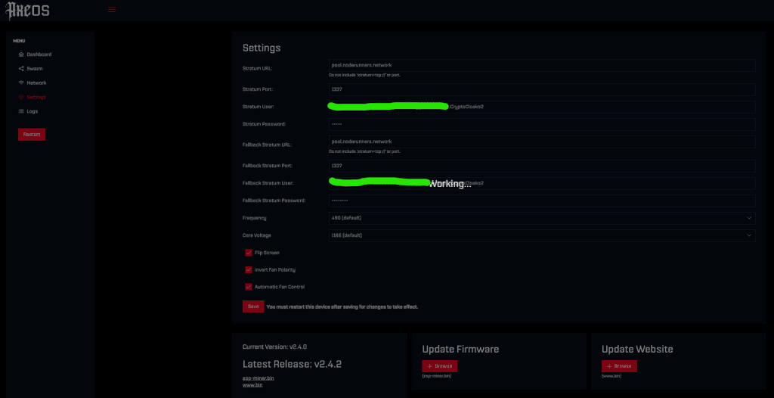Viewport: 774px width, 398px height.
Task: Focus the Fallback Stratum User field
Action: [x=542, y=183]
